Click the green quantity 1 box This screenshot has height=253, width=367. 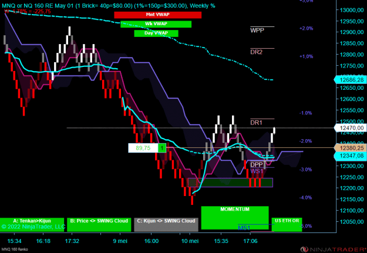162,148
